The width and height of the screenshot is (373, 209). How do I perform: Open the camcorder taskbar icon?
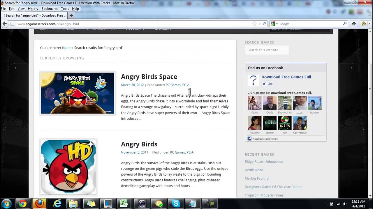[210, 204]
